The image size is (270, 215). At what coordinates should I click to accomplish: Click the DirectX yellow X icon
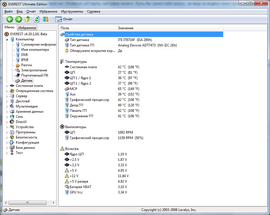click(12, 122)
